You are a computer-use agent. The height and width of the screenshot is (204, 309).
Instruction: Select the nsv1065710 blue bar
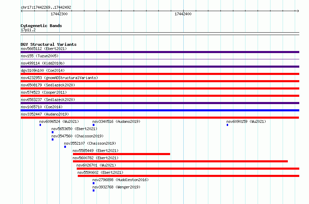(160, 110)
